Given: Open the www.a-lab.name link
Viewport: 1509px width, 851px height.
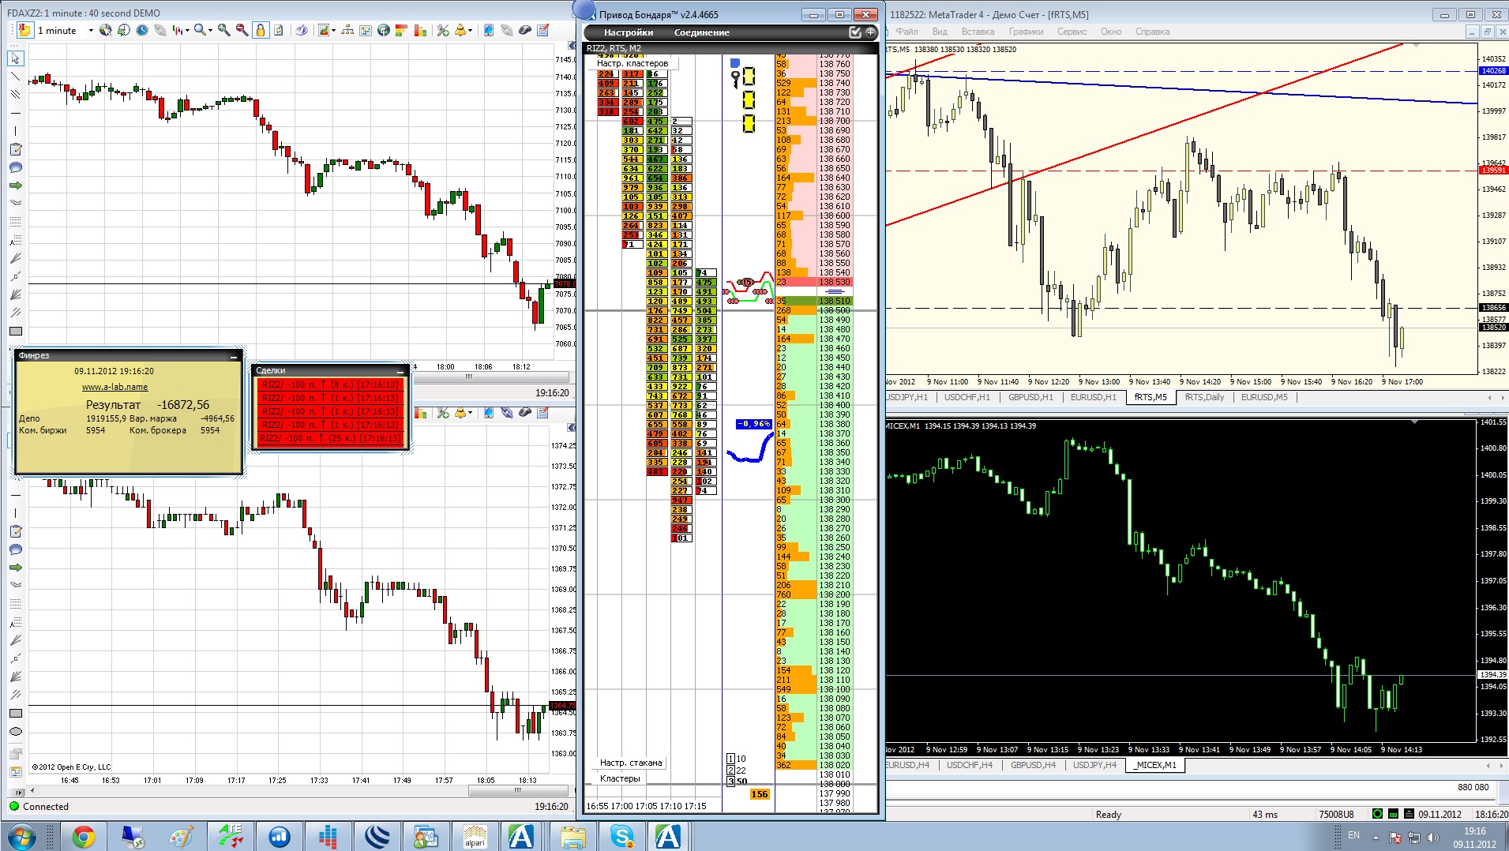Looking at the screenshot, I should (x=114, y=387).
